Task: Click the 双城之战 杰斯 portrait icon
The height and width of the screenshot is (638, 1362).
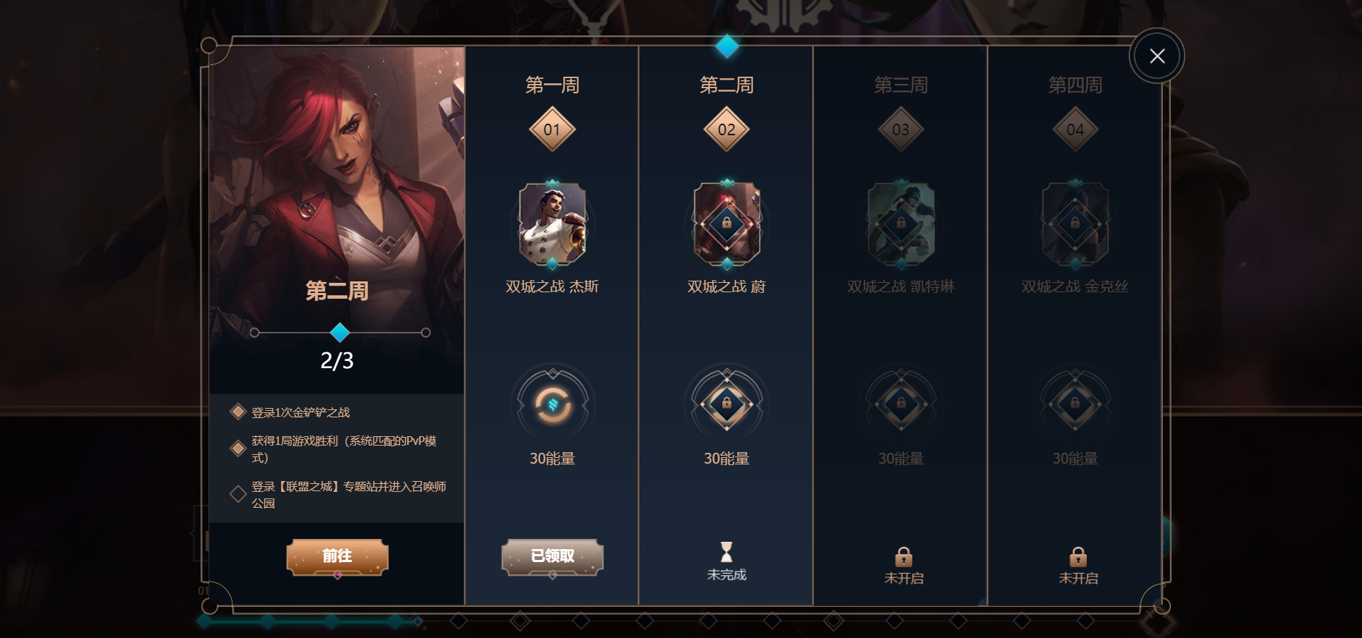Action: [552, 224]
